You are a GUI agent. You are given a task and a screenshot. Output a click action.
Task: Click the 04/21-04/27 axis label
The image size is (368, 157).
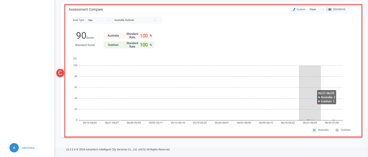112,123
